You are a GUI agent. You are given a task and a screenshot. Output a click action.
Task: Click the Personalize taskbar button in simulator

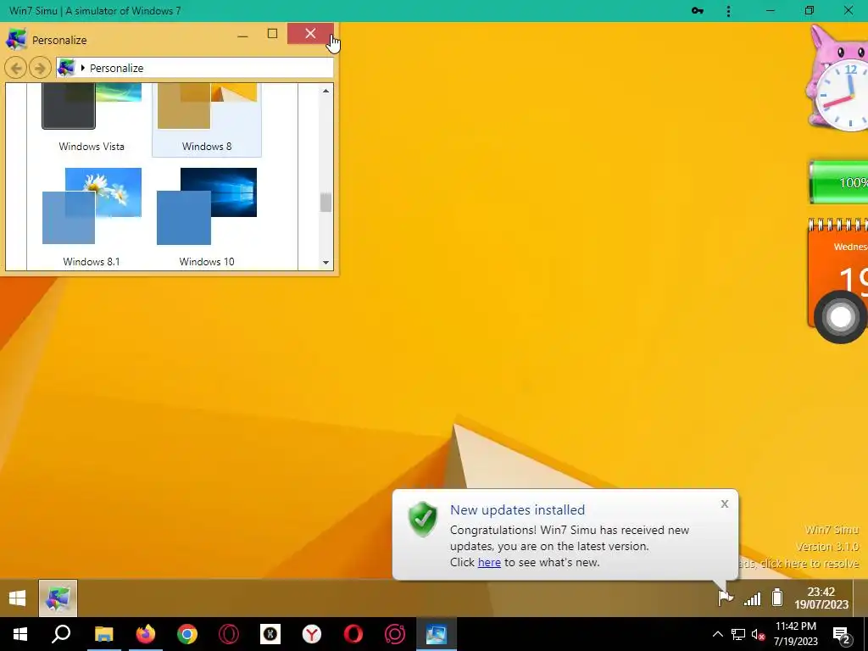click(58, 598)
